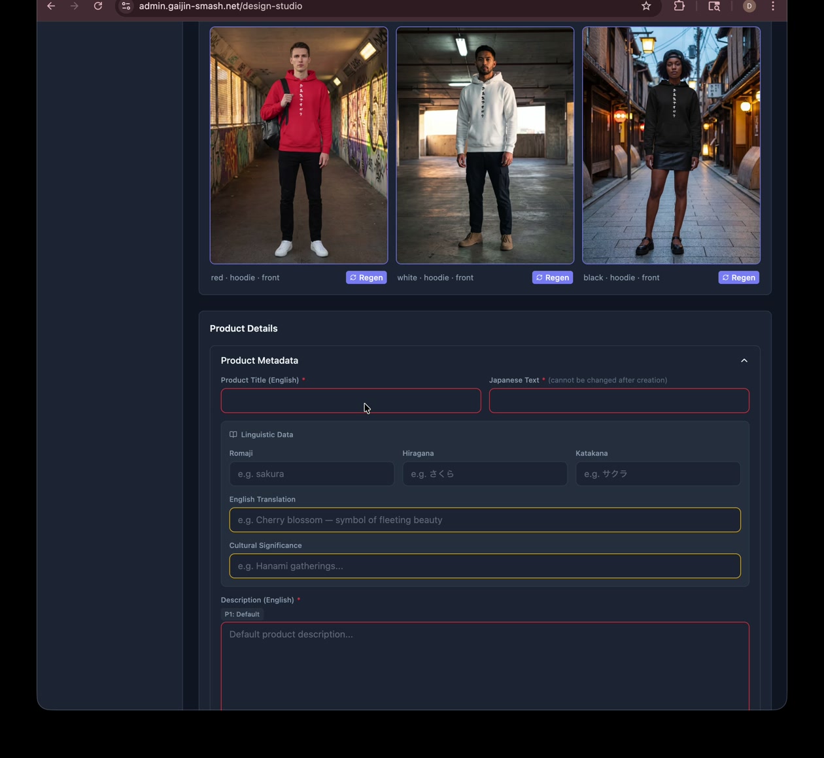The width and height of the screenshot is (824, 758).
Task: Click the bookmark star in the address bar
Action: point(645,6)
